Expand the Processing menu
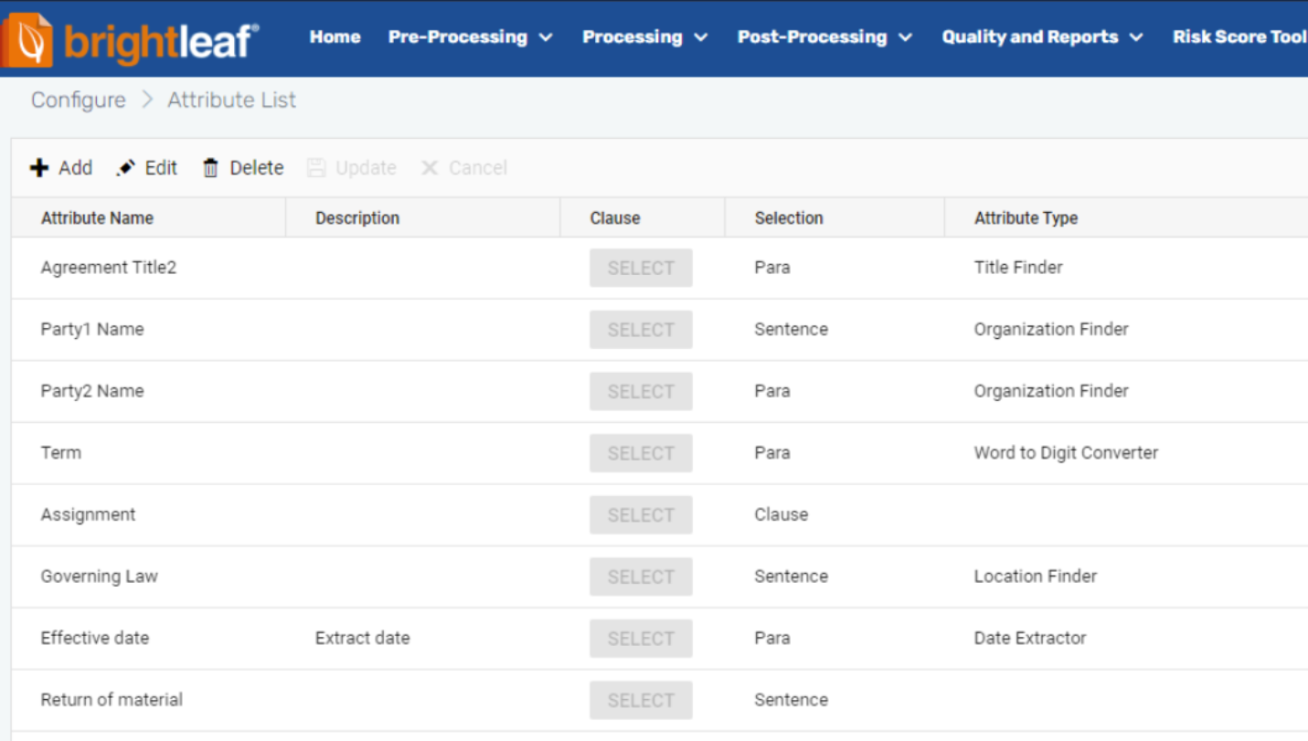1308x741 pixels. pyautogui.click(x=634, y=37)
